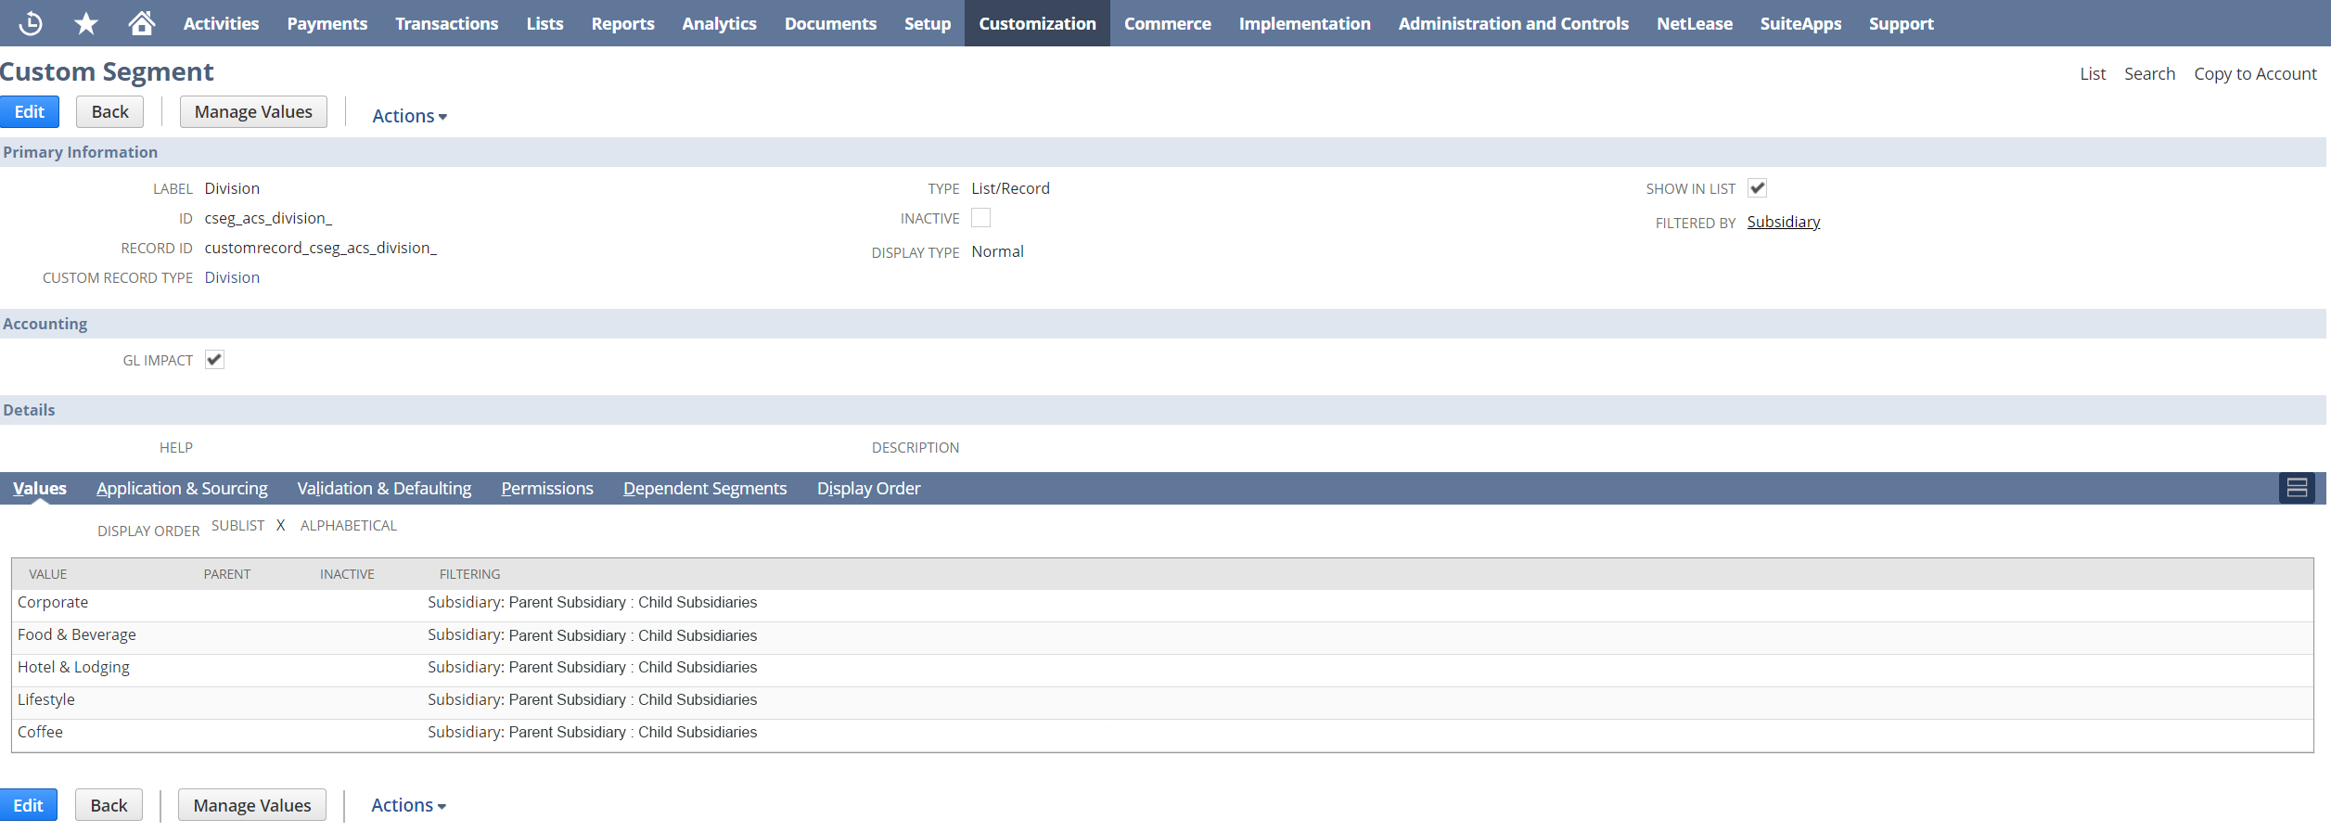Open the Division custom record type link
Image resolution: width=2331 pixels, height=832 pixels.
(x=232, y=277)
